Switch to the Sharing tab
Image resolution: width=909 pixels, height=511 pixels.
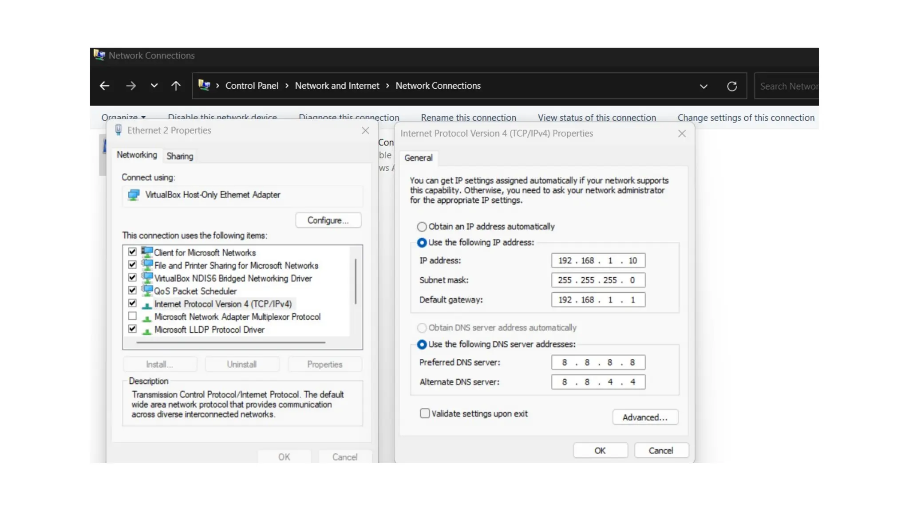[180, 156]
